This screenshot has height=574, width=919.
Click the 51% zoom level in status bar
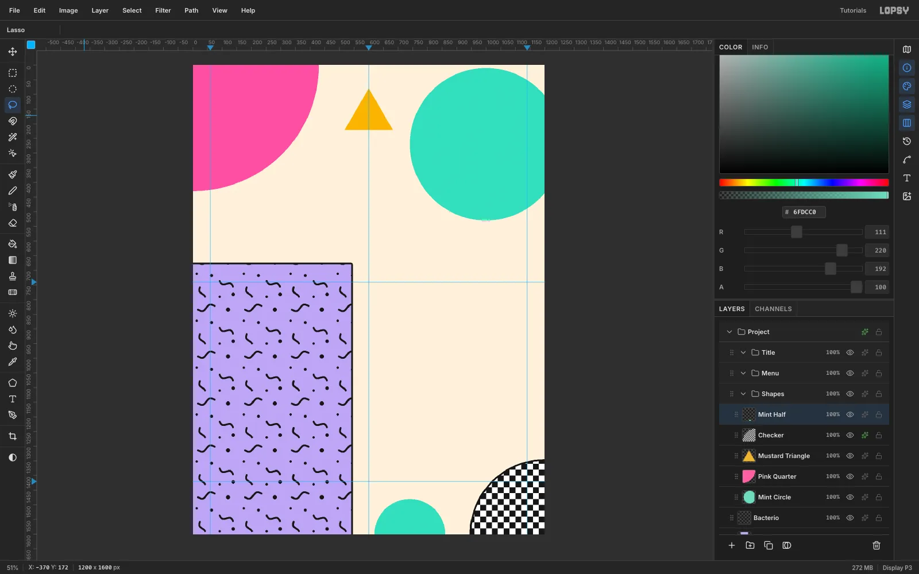(13, 568)
